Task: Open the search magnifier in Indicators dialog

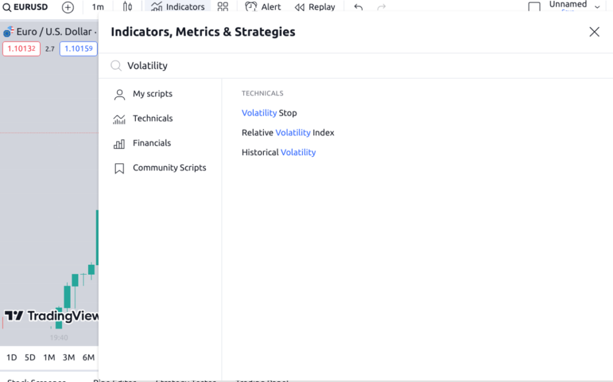Action: (116, 65)
